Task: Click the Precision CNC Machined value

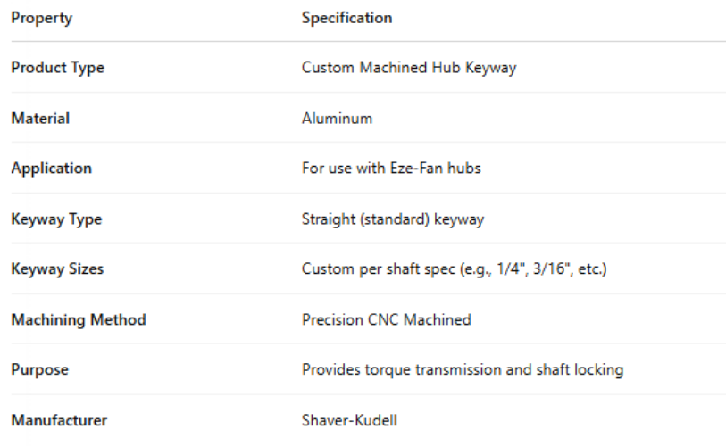Action: (386, 319)
